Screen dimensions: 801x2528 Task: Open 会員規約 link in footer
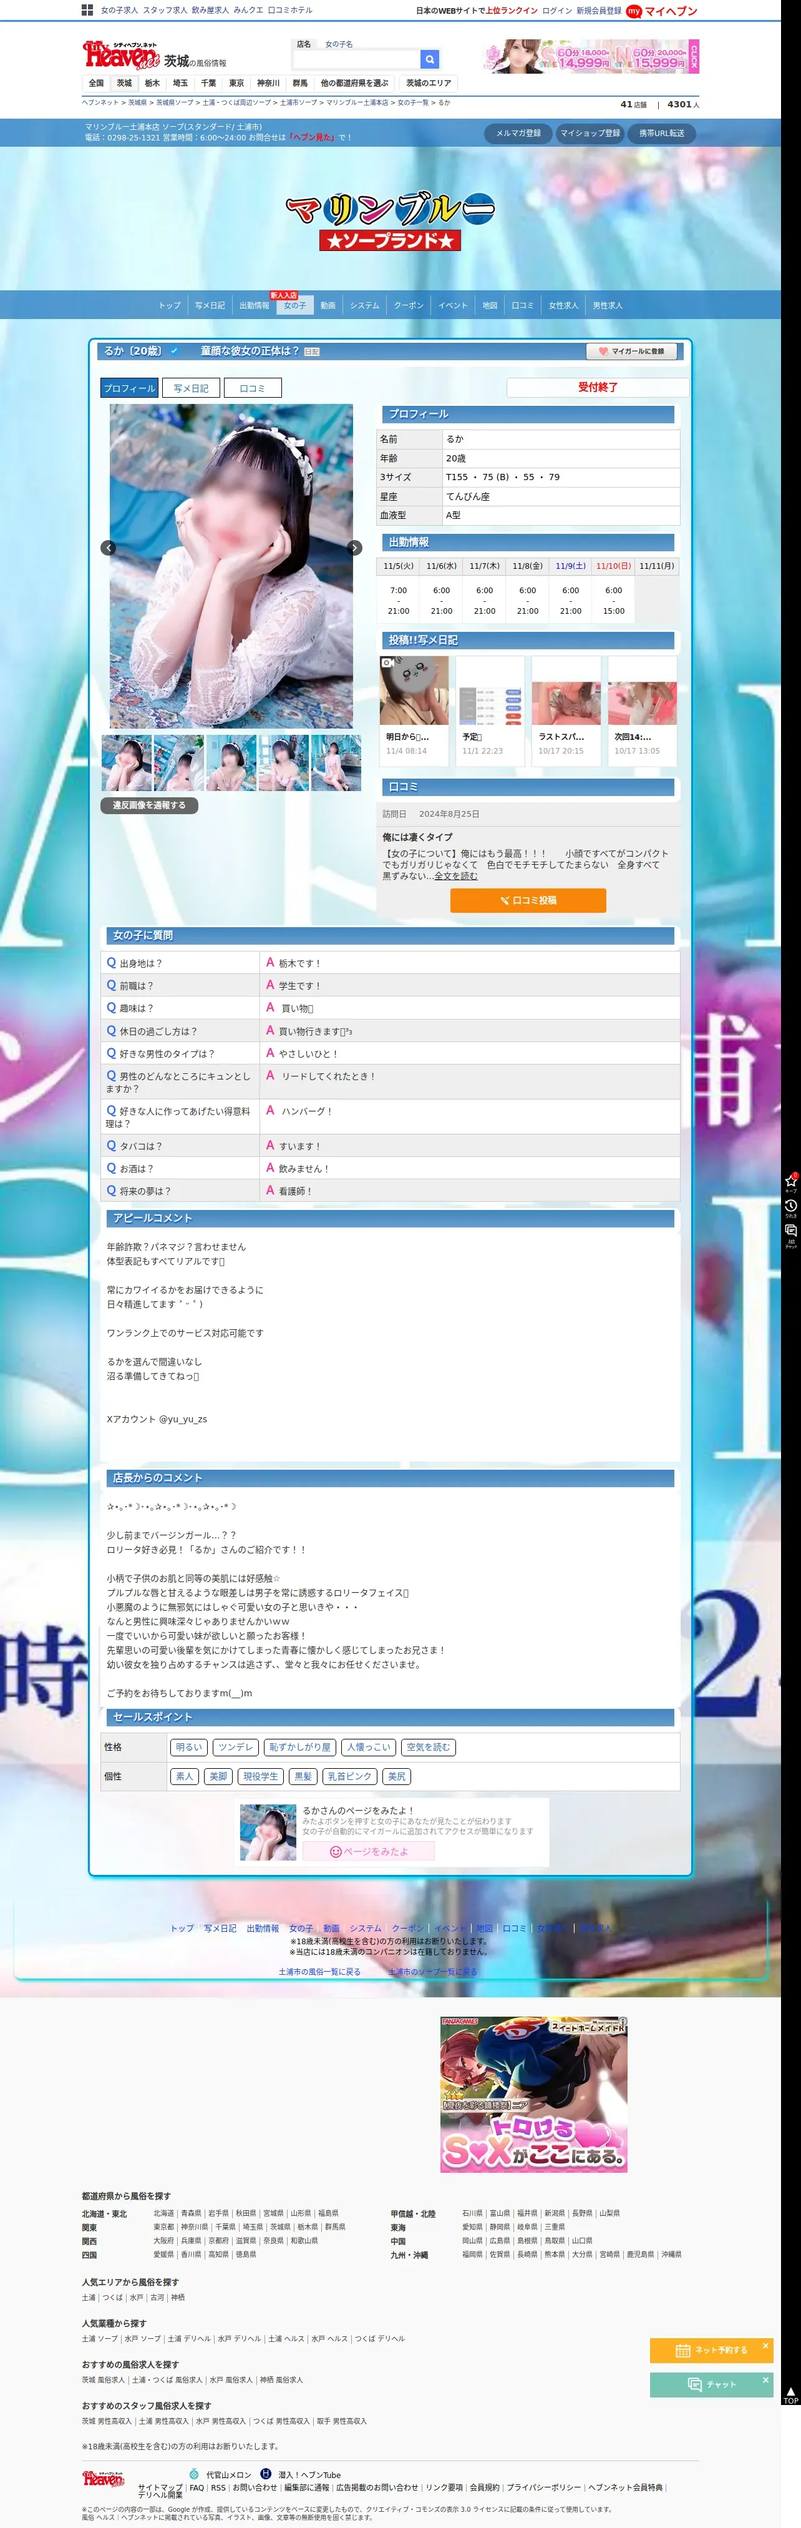(x=484, y=2488)
